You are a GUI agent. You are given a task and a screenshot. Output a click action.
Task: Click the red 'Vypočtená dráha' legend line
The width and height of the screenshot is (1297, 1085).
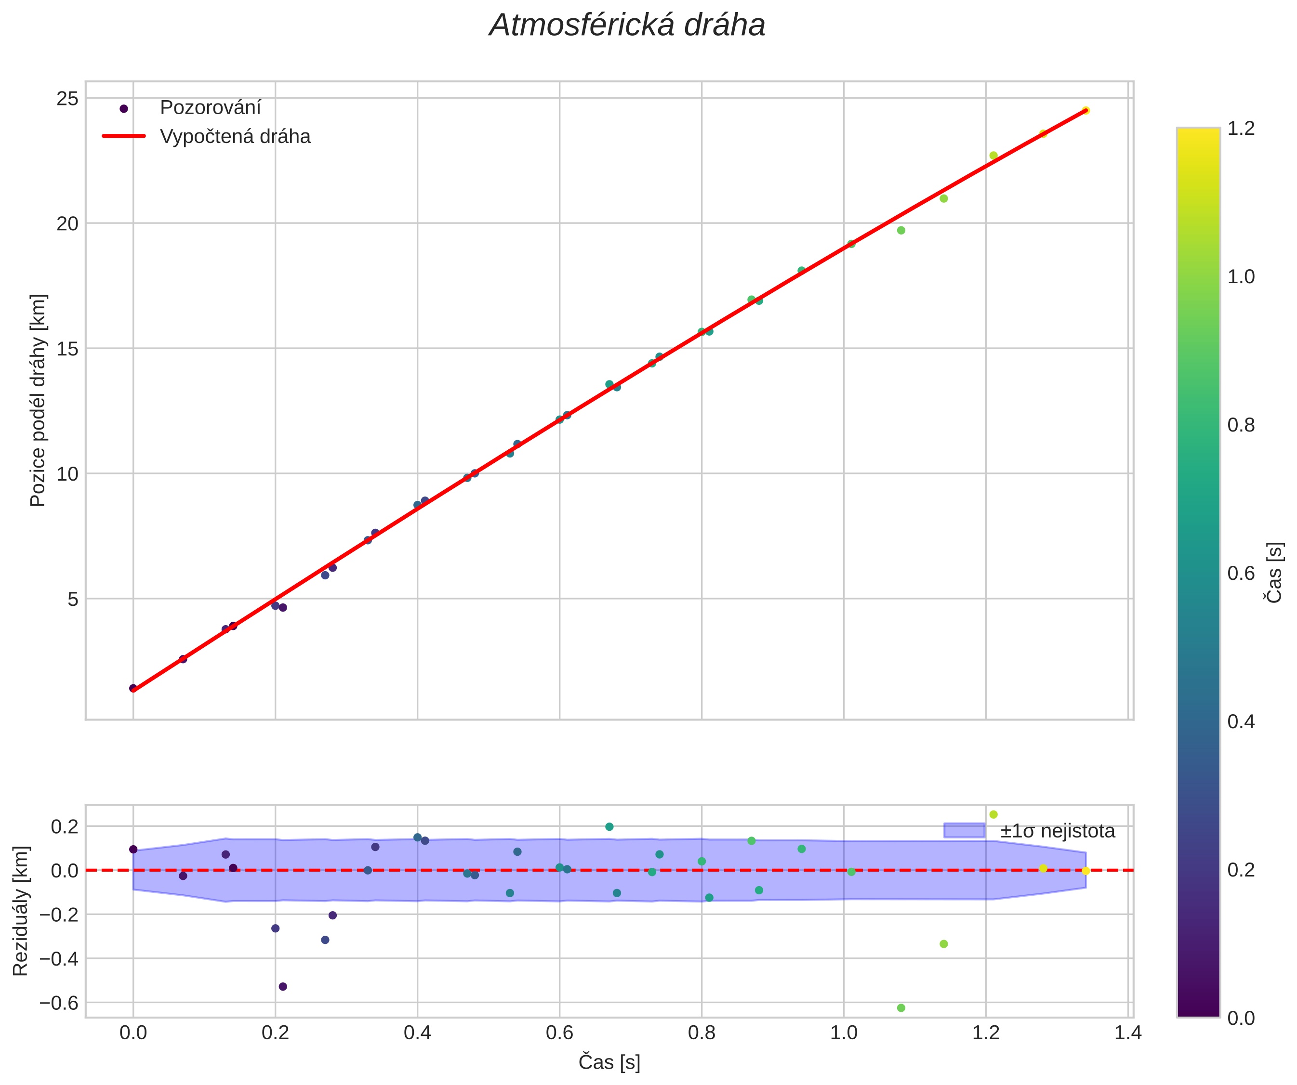(x=123, y=136)
